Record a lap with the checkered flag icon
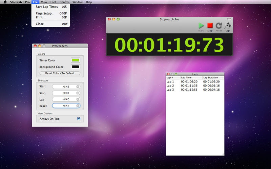This screenshot has height=169, width=271. point(228,26)
